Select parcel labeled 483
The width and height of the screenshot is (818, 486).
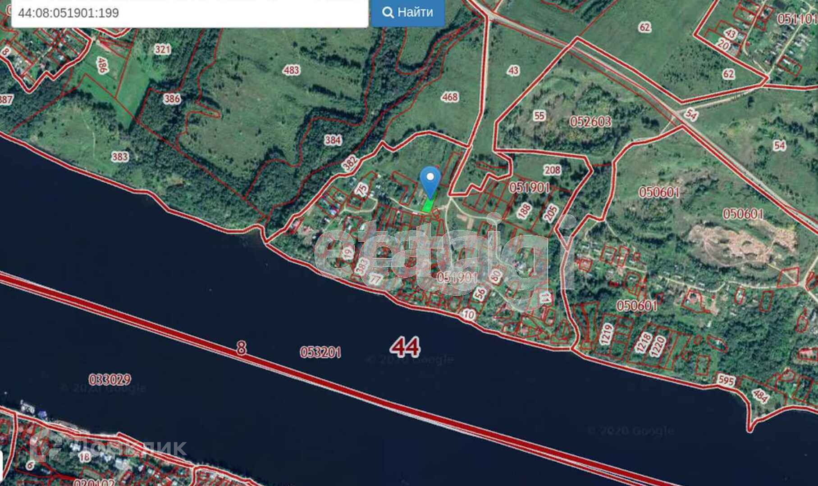(292, 70)
